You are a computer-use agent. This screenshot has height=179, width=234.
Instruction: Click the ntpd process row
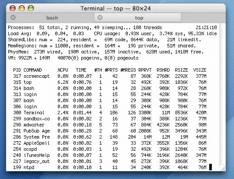tap(110, 167)
